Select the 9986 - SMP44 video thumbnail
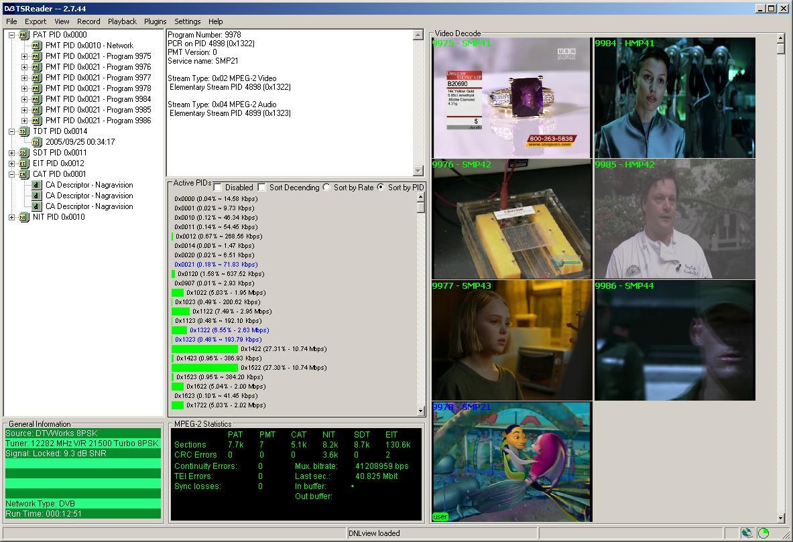793x542 pixels. (x=674, y=340)
